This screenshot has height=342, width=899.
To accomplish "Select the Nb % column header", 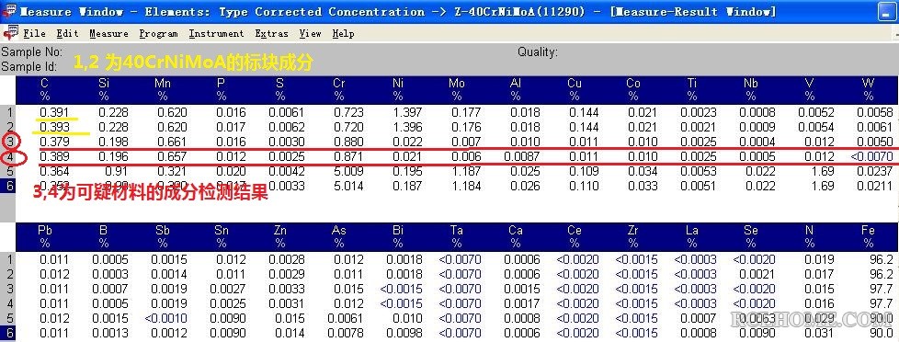I will coord(750,89).
